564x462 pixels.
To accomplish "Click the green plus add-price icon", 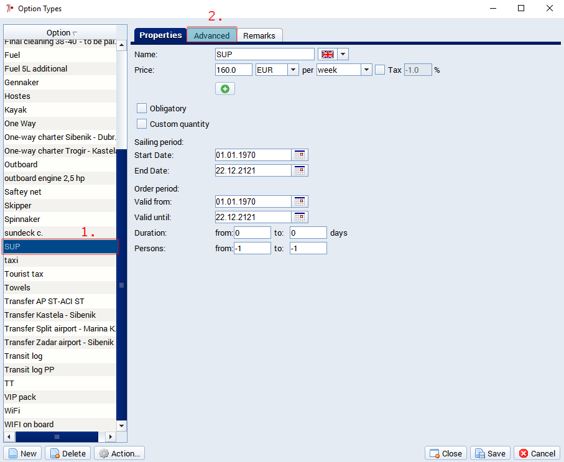I will click(225, 89).
